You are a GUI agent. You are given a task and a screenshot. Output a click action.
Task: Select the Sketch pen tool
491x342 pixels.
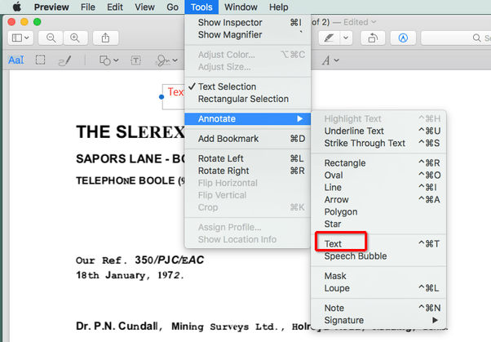[x=64, y=60]
